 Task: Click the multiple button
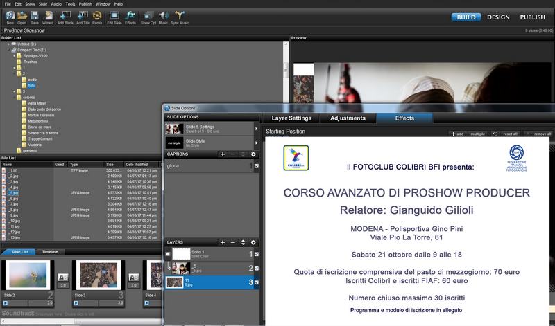coord(477,134)
